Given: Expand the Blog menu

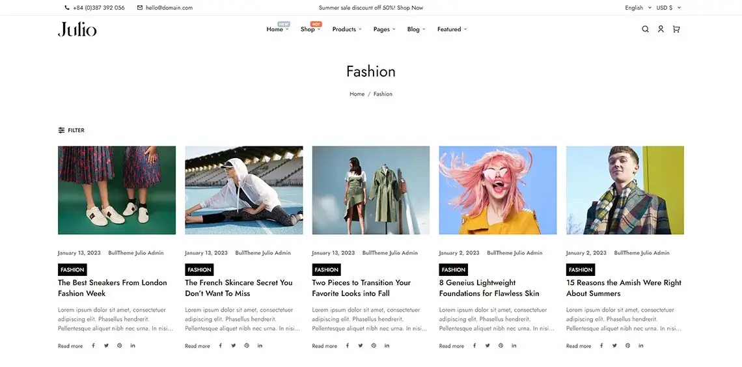Looking at the screenshot, I should tap(417, 29).
